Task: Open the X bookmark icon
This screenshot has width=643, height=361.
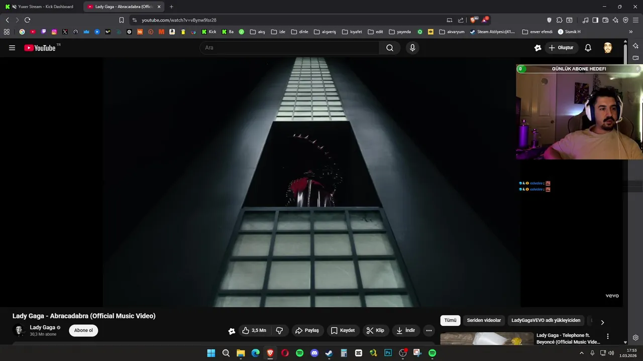Action: coord(65,32)
